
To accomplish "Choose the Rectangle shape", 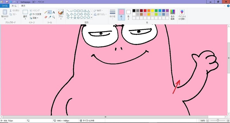I will pos(78,11).
